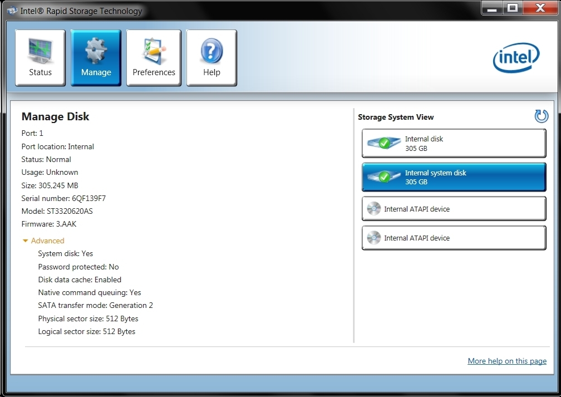This screenshot has height=397, width=561.
Task: Select the first Internal ATAPI device
Action: click(454, 209)
